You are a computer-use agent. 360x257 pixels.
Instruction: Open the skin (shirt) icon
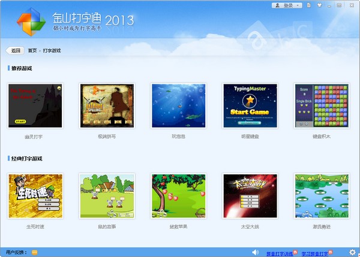pyautogui.click(x=319, y=5)
